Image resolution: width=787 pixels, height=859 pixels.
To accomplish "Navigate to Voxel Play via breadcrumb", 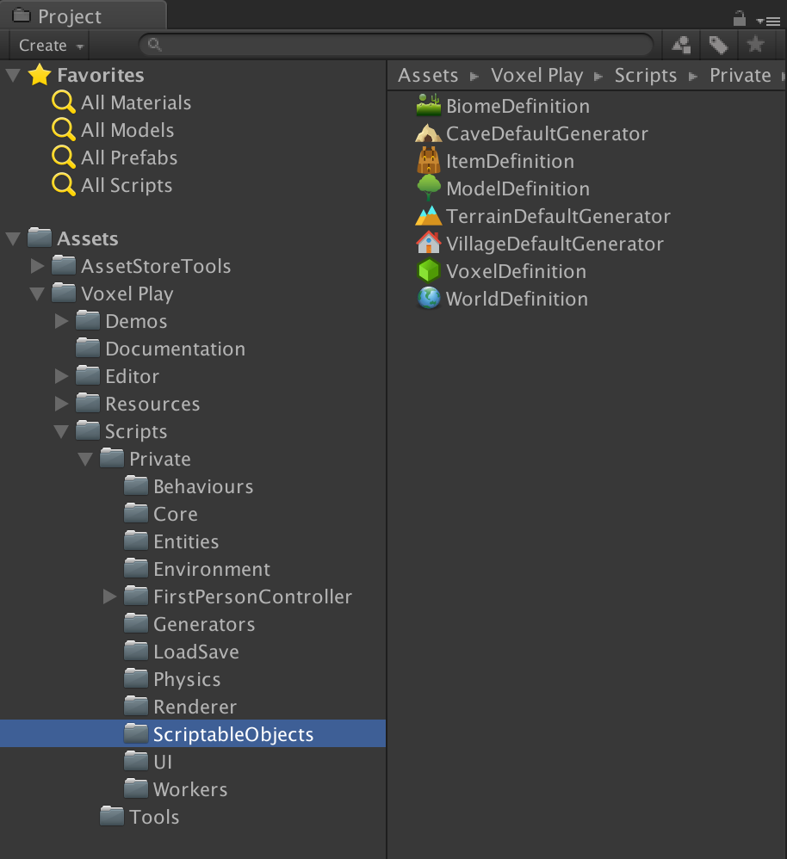I will (537, 75).
